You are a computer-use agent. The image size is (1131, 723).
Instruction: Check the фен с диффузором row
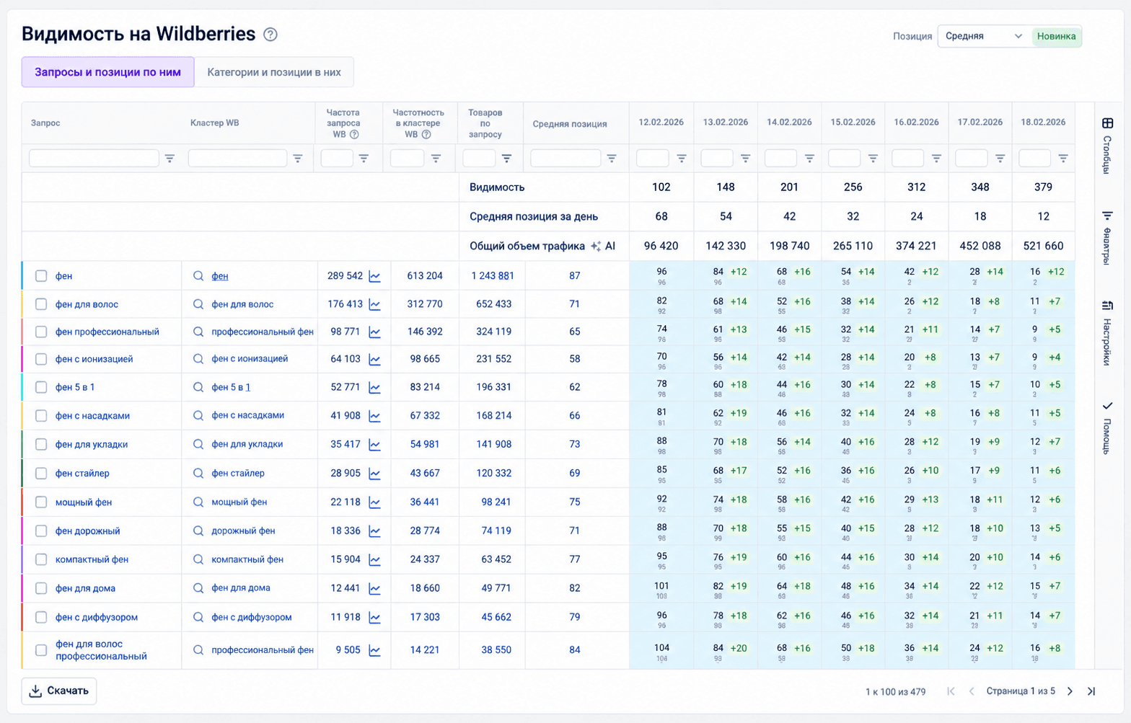(x=41, y=617)
